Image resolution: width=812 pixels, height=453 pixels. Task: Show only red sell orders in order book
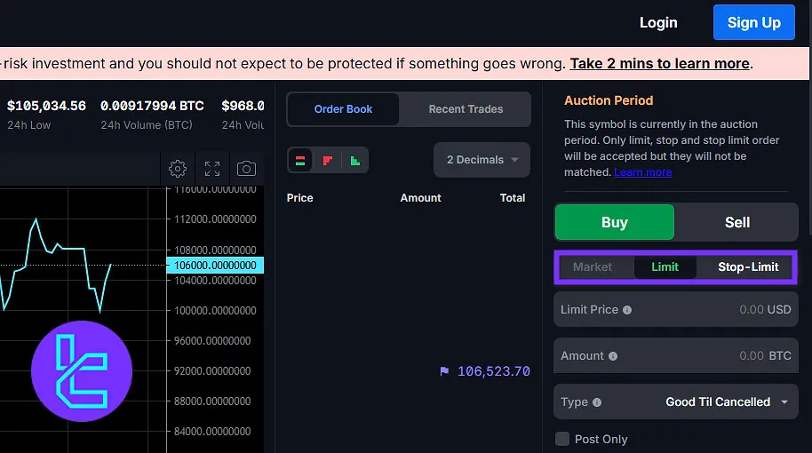click(328, 160)
